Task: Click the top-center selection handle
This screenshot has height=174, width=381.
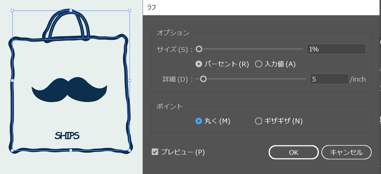Action: click(x=71, y=11)
